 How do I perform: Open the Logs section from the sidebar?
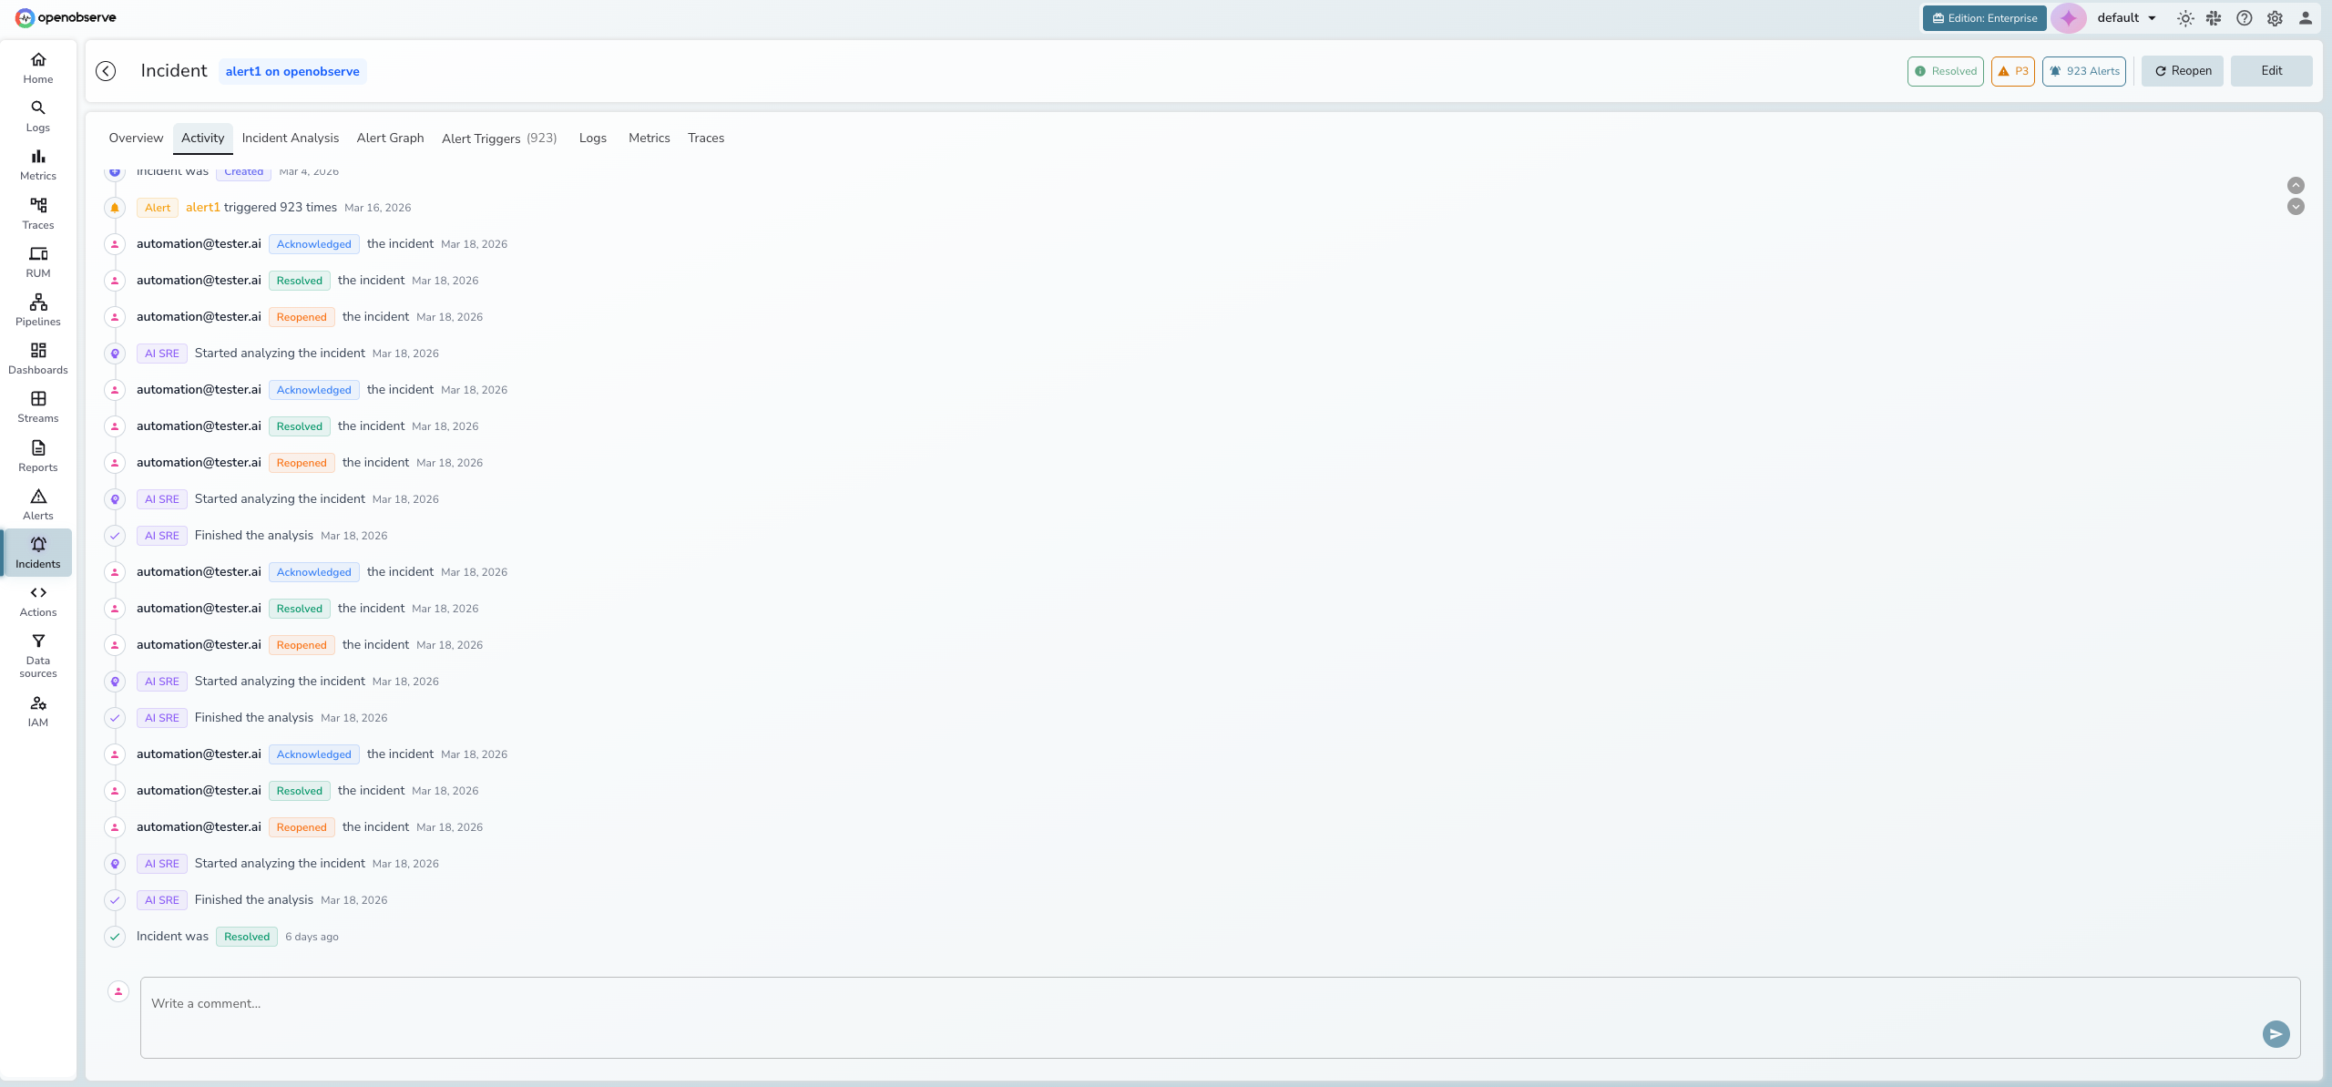37,116
